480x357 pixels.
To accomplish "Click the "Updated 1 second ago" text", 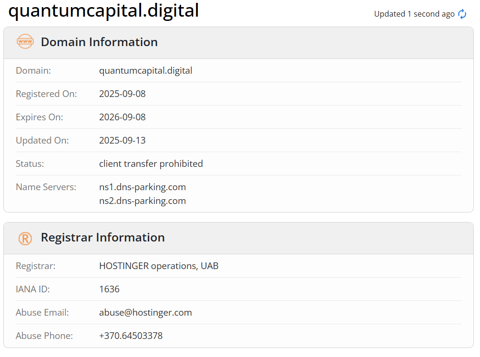I will (414, 14).
